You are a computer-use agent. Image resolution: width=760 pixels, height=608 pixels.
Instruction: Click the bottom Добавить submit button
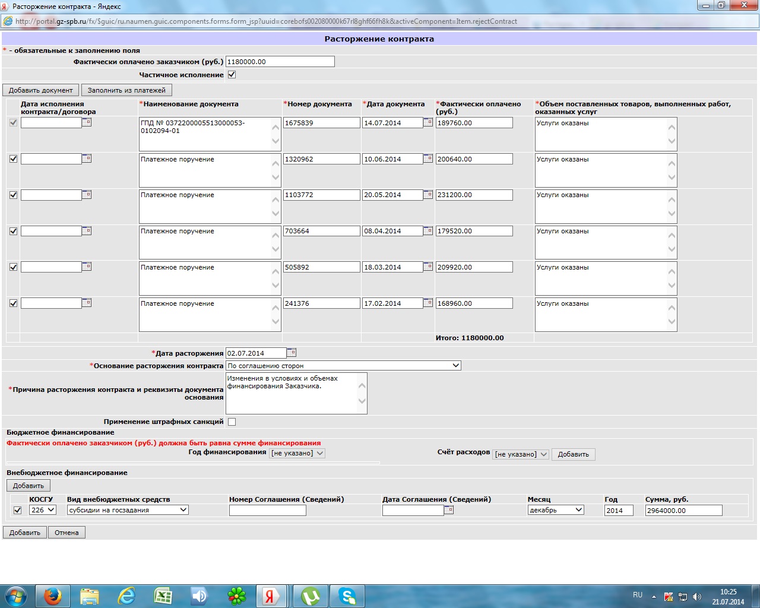pyautogui.click(x=25, y=533)
